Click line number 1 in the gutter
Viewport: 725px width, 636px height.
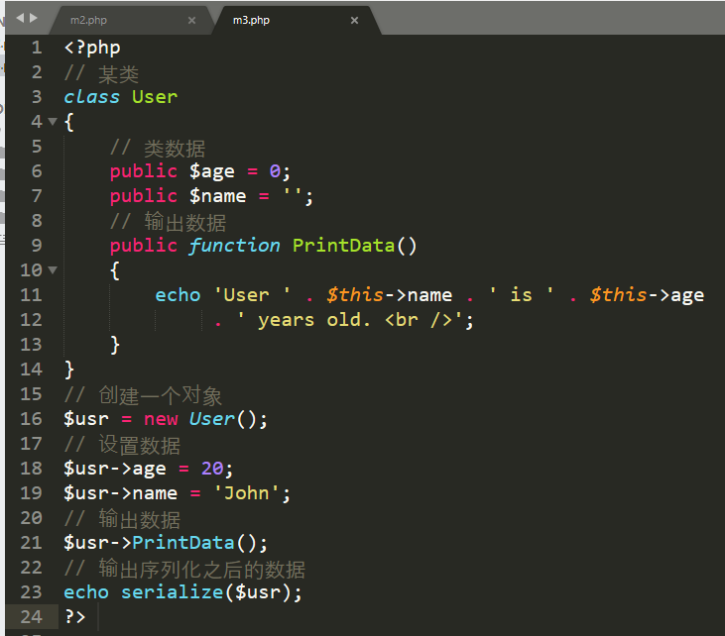(x=37, y=48)
